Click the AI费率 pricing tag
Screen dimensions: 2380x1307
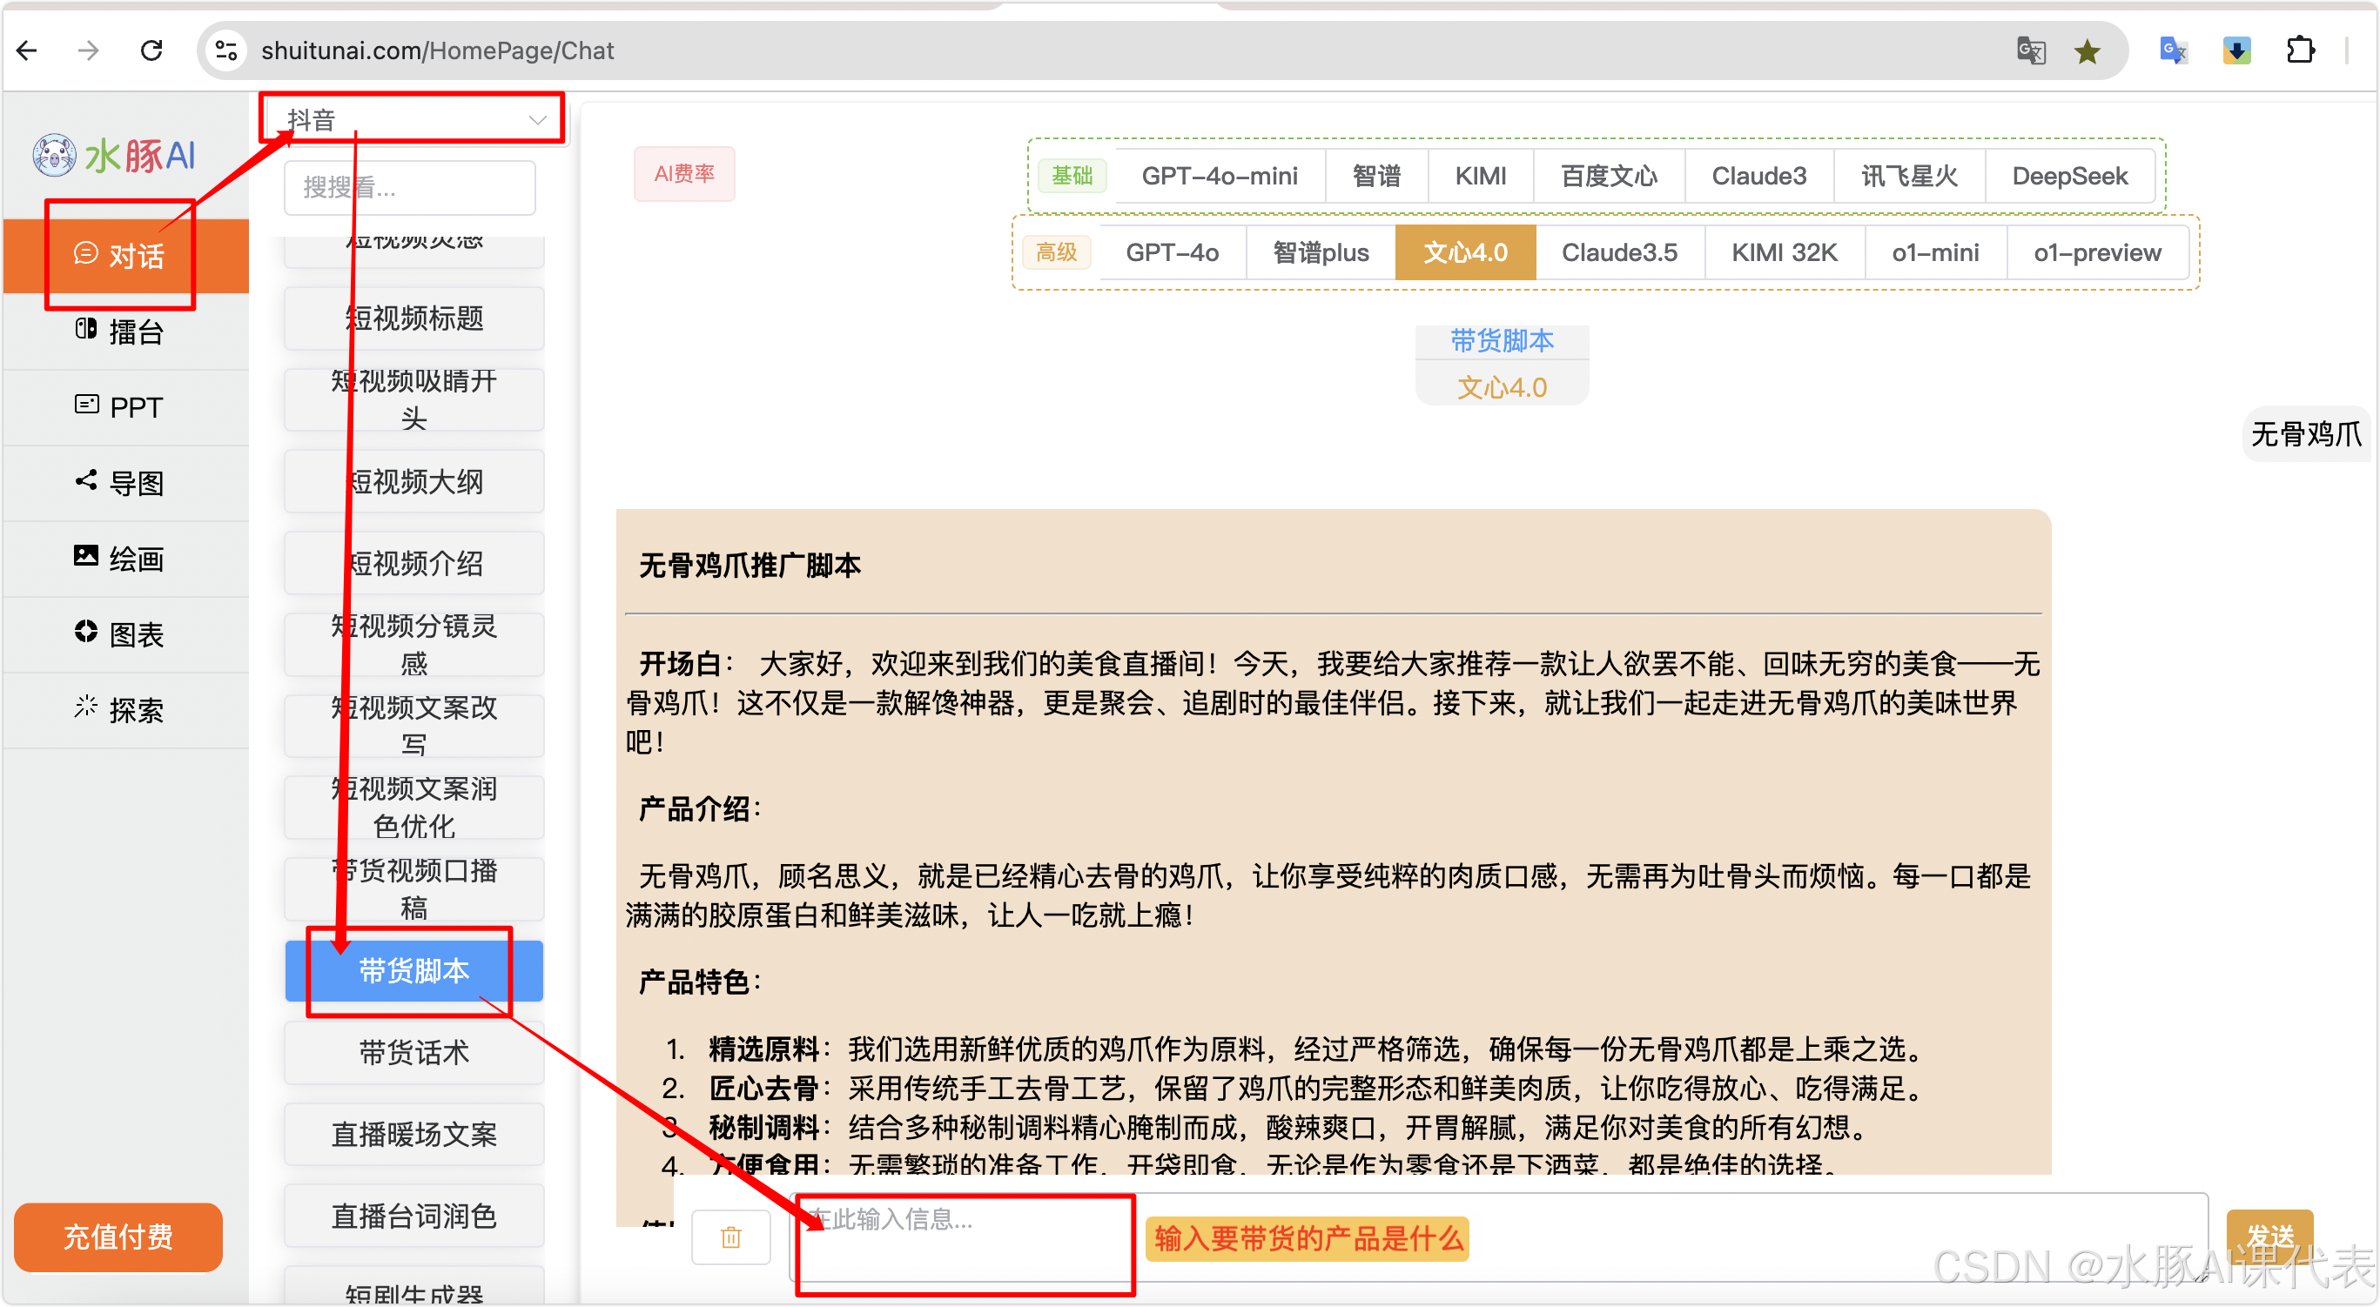(683, 174)
